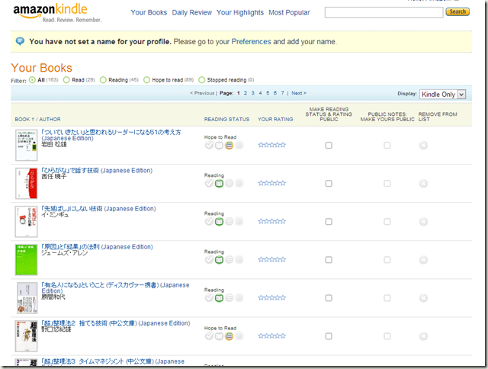
Task: Select the All filter radio button
Action: (x=32, y=80)
